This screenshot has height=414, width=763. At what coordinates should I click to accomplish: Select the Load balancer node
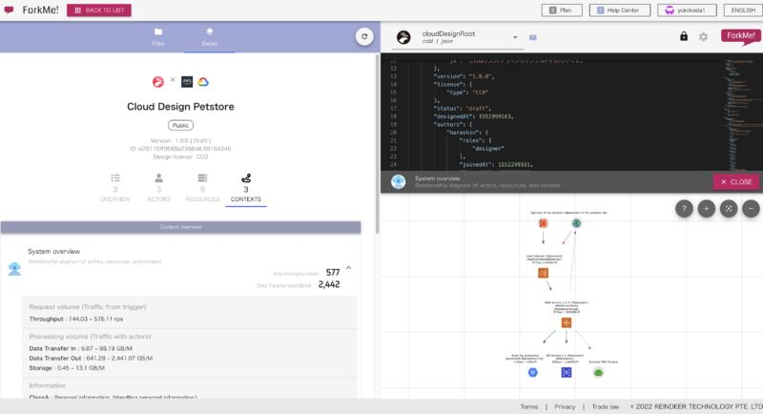543,273
